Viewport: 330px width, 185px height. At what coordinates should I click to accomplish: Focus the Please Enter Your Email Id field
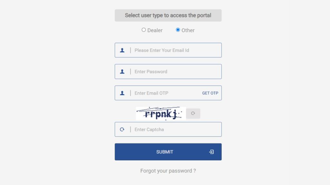[x=168, y=50]
